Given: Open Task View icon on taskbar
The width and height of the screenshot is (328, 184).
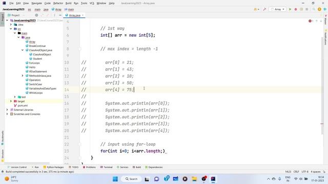Looking at the screenshot, I should [x=147, y=179].
